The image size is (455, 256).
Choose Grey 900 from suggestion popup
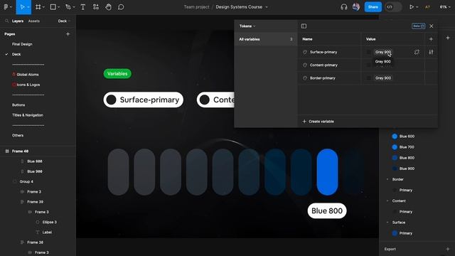pos(382,62)
